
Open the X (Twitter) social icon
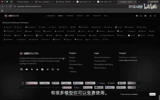pyautogui.click(x=32, y=69)
